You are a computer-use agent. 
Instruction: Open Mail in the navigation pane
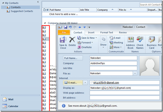click(x=8, y=99)
